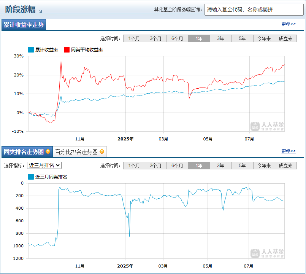The height and width of the screenshot is (274, 306).
Task: Select 1年 range in yield chart
Action: click(x=199, y=38)
